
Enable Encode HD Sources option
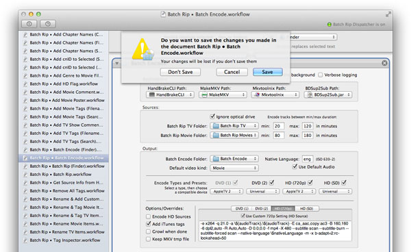pos(149,216)
